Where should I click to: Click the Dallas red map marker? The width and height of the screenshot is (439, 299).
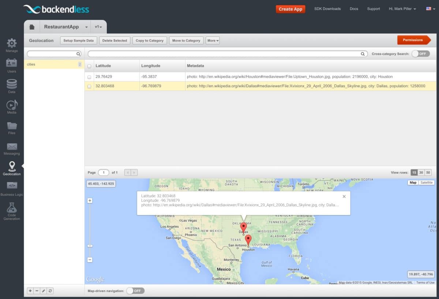tap(243, 228)
